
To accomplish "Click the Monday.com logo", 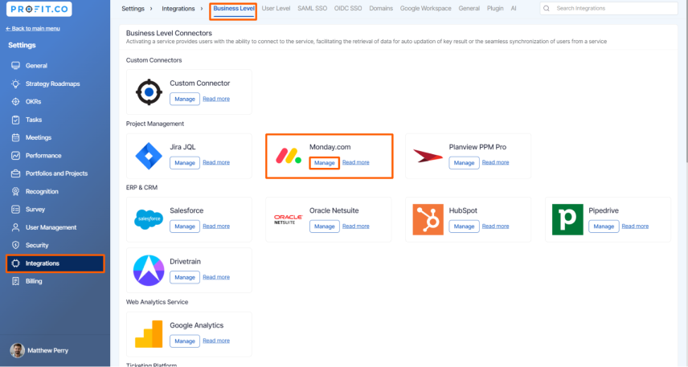I will coord(289,156).
